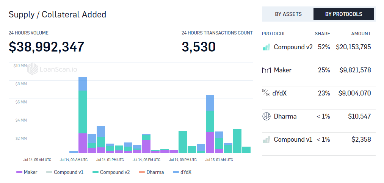Toggle dYdX series in chart legend
The width and height of the screenshot is (384, 183).
pos(182,172)
